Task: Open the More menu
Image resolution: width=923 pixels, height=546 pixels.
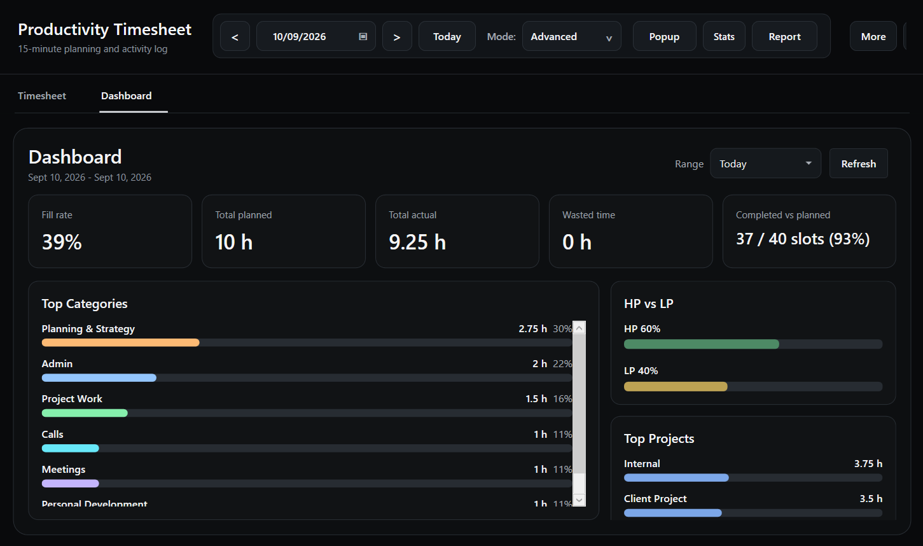Action: [873, 36]
